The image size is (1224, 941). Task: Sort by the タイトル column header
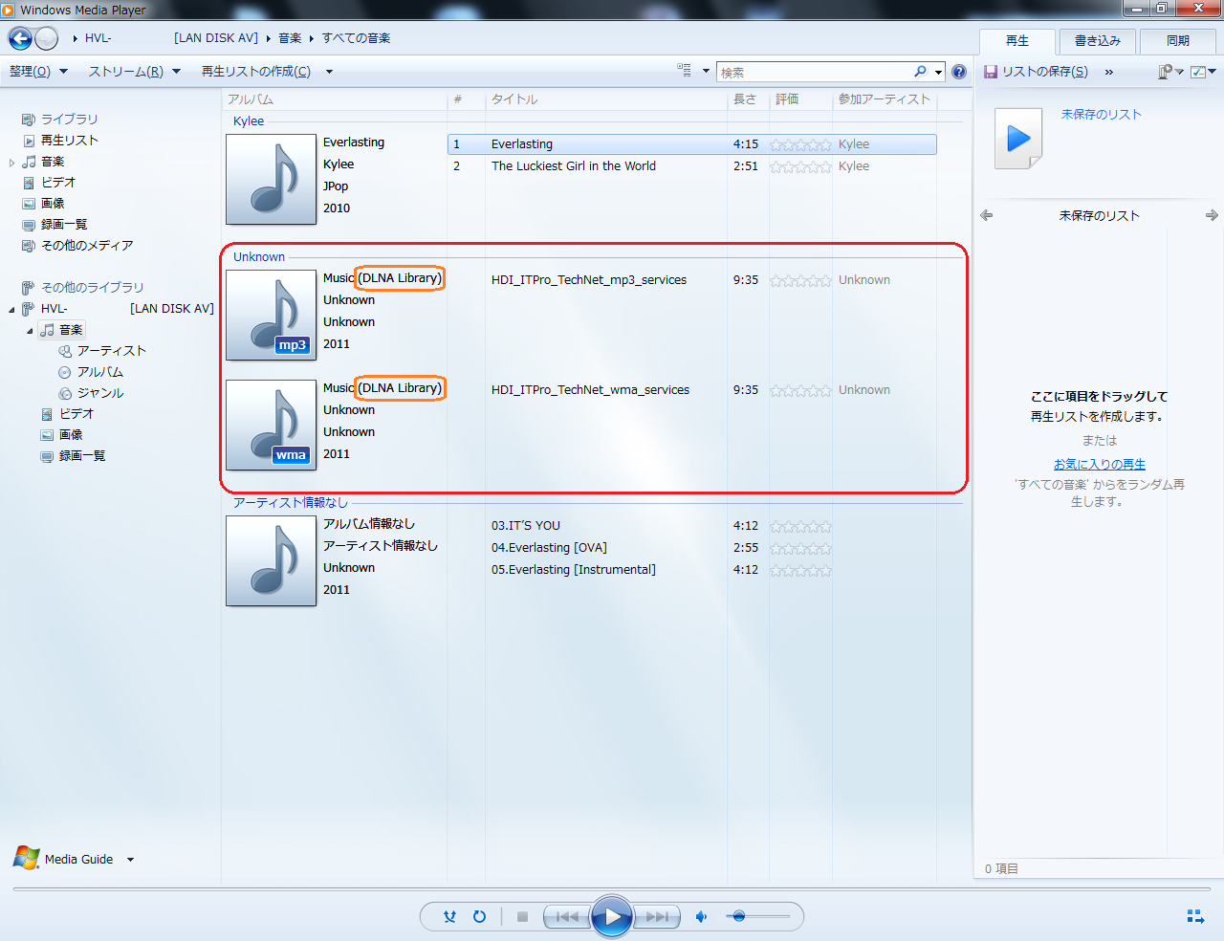tap(606, 99)
